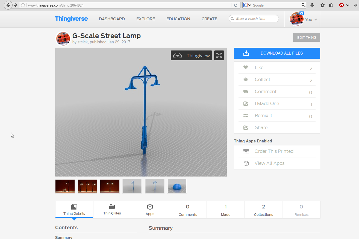The height and width of the screenshot is (239, 359).
Task: Select the first lit lamp photo thumbnail
Action: (x=65, y=186)
